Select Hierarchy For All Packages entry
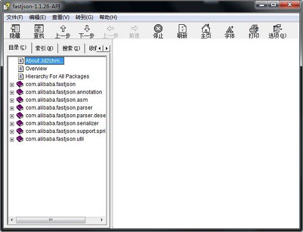This screenshot has width=303, height=232. (57, 76)
